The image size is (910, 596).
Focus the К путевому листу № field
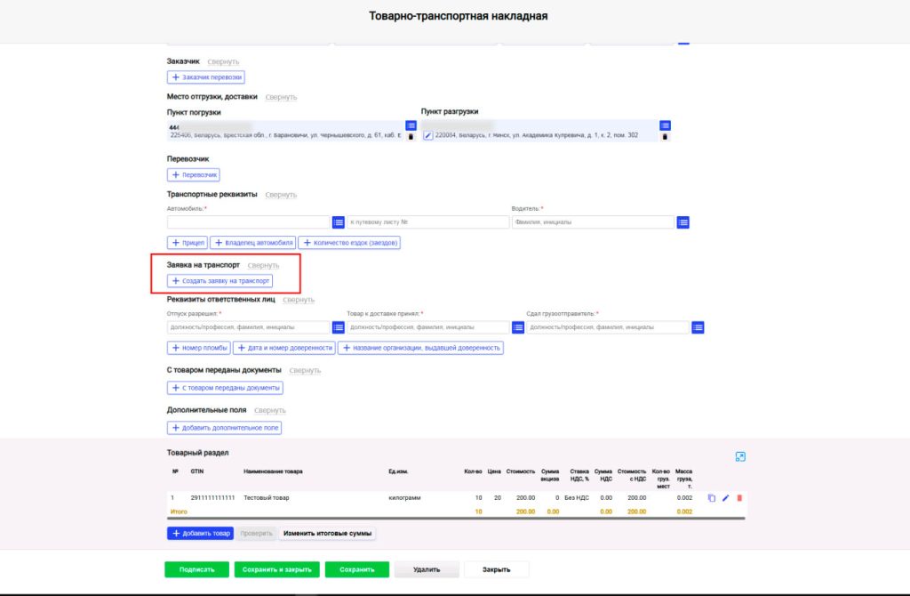(x=428, y=222)
